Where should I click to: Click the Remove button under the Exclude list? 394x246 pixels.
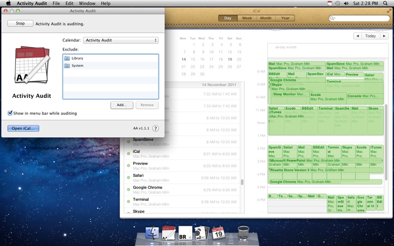tap(147, 105)
